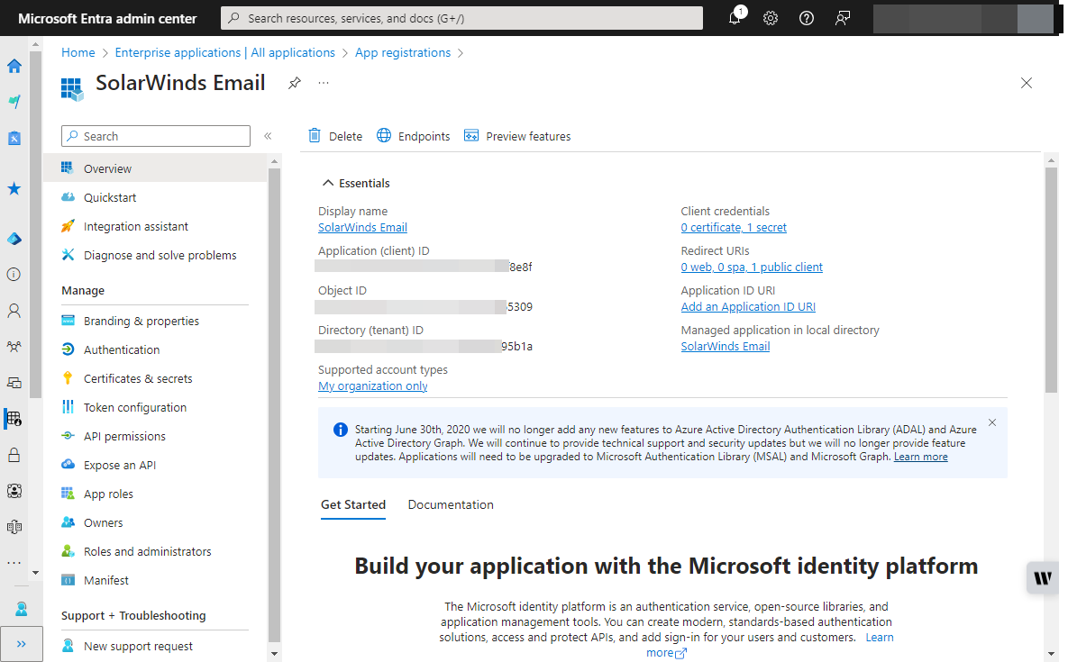Open the Devices icon in the left rail
The width and height of the screenshot is (1068, 662).
[x=14, y=383]
